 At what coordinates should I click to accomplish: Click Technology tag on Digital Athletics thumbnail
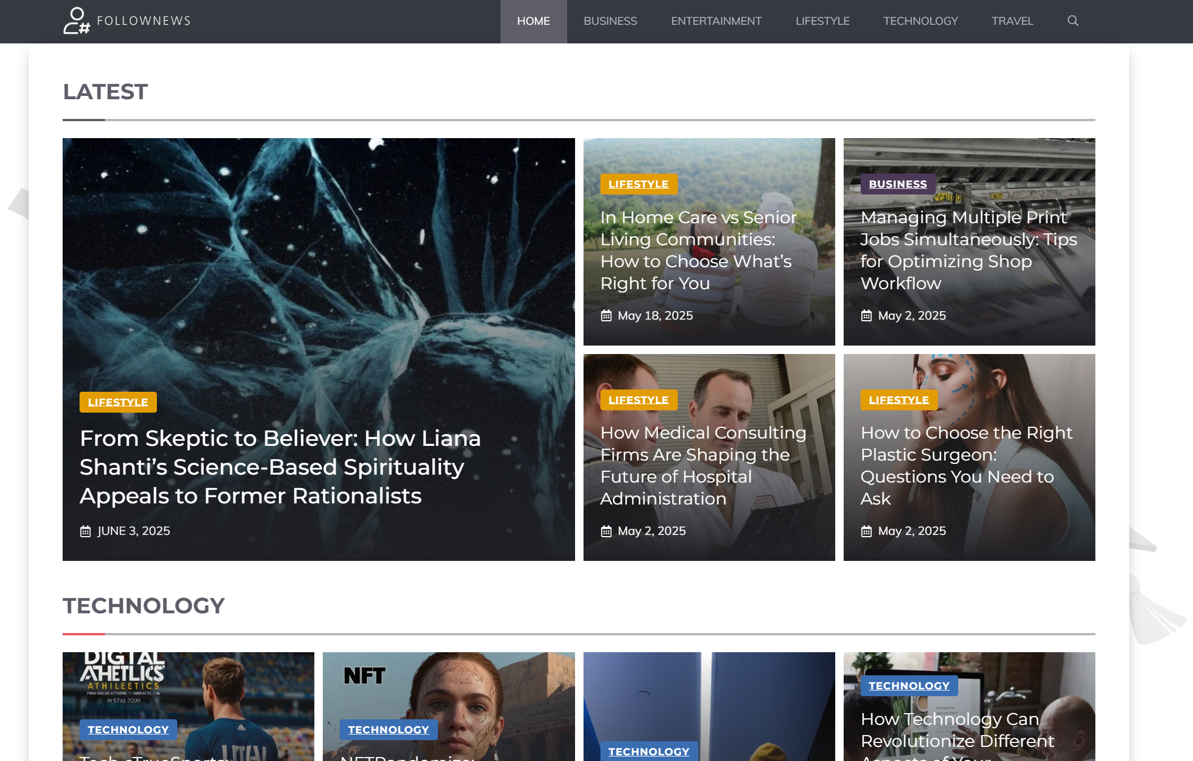click(x=128, y=729)
